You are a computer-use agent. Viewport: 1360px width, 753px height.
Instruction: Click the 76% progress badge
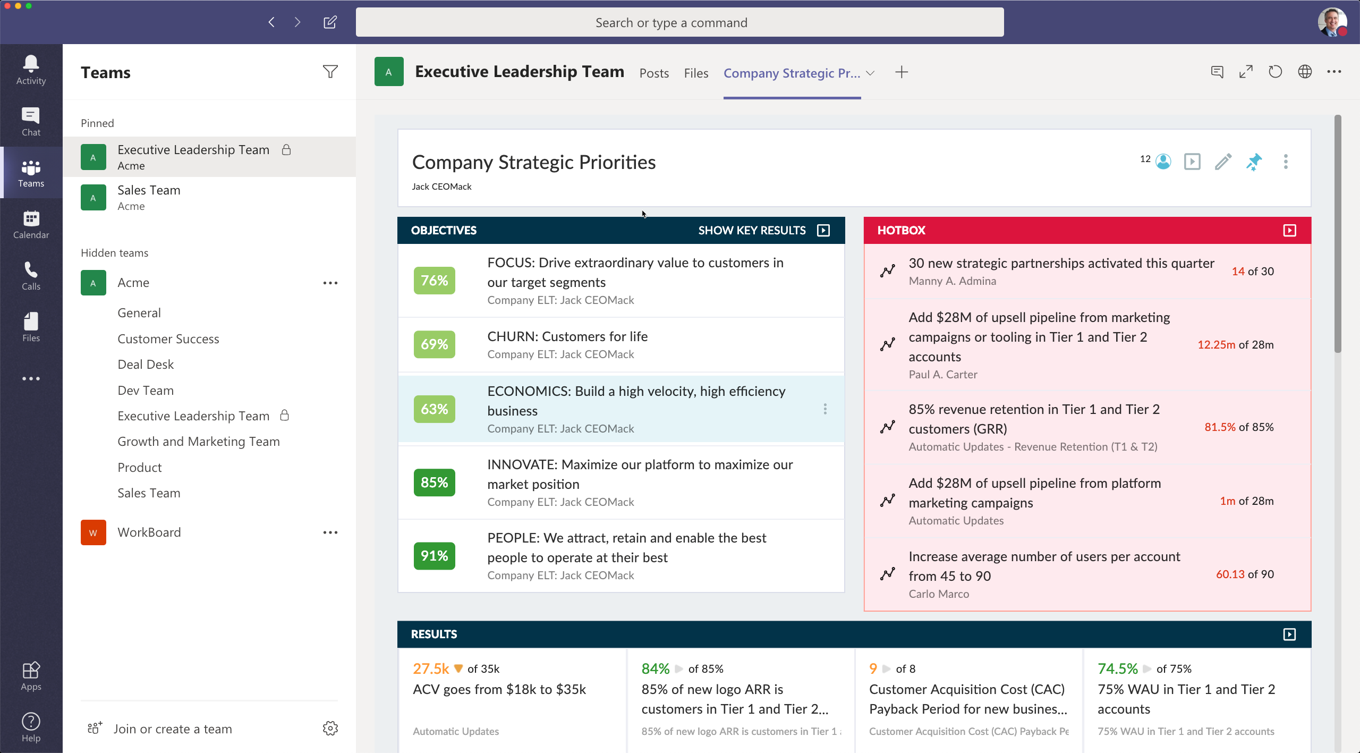[x=434, y=280]
